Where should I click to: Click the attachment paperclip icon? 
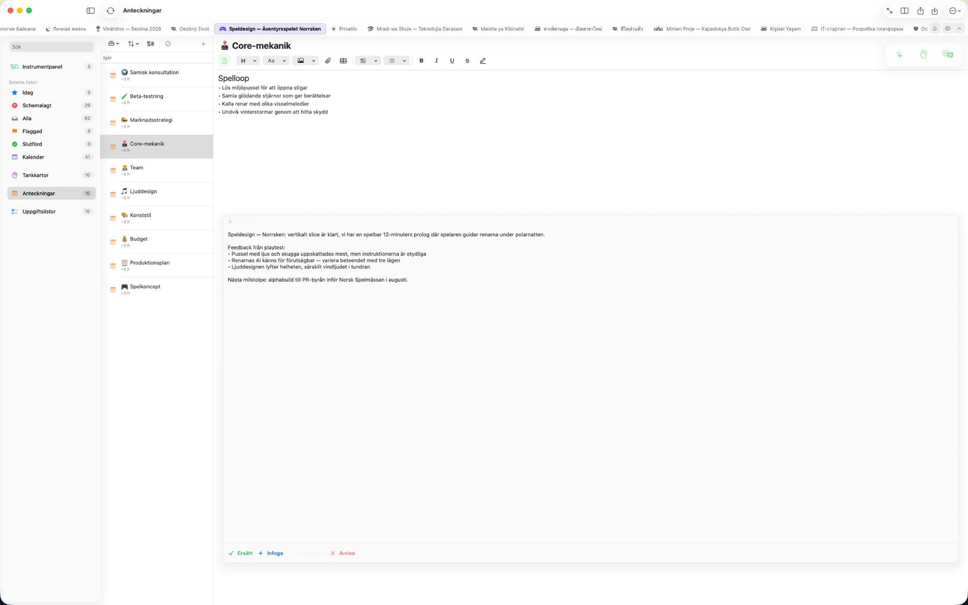[328, 61]
